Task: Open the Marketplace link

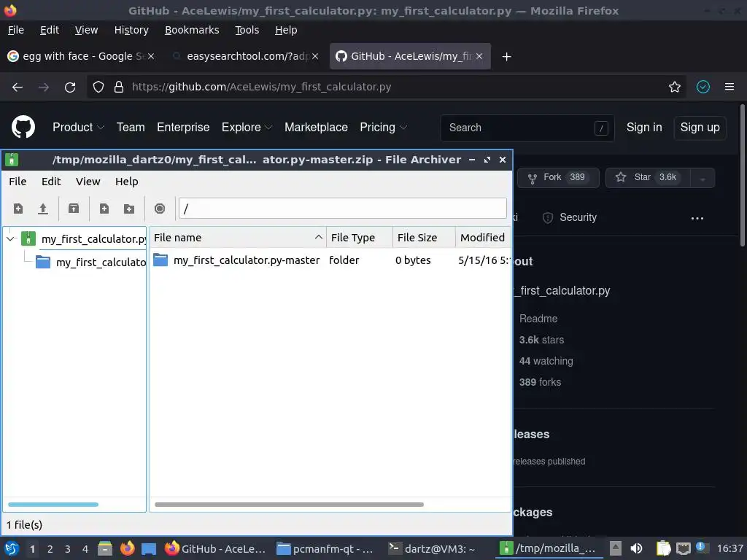Action: pos(316,127)
